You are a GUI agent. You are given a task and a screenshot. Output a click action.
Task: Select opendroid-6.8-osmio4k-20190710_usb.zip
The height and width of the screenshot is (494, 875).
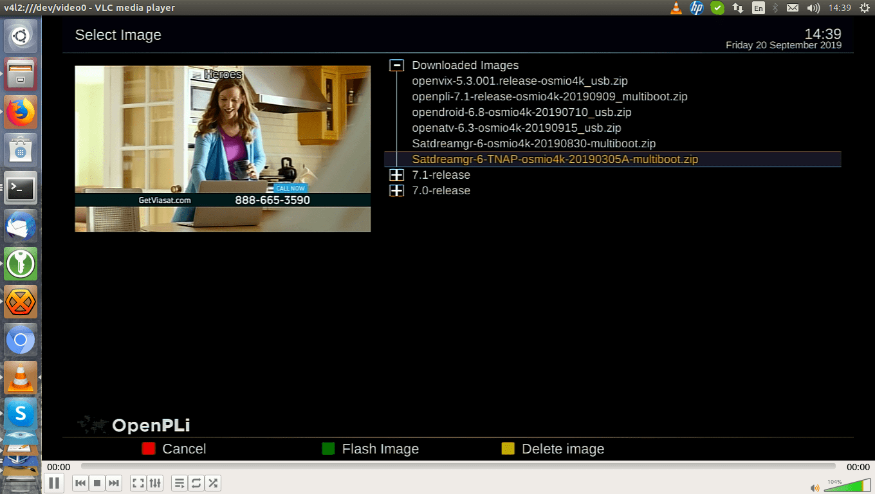522,112
